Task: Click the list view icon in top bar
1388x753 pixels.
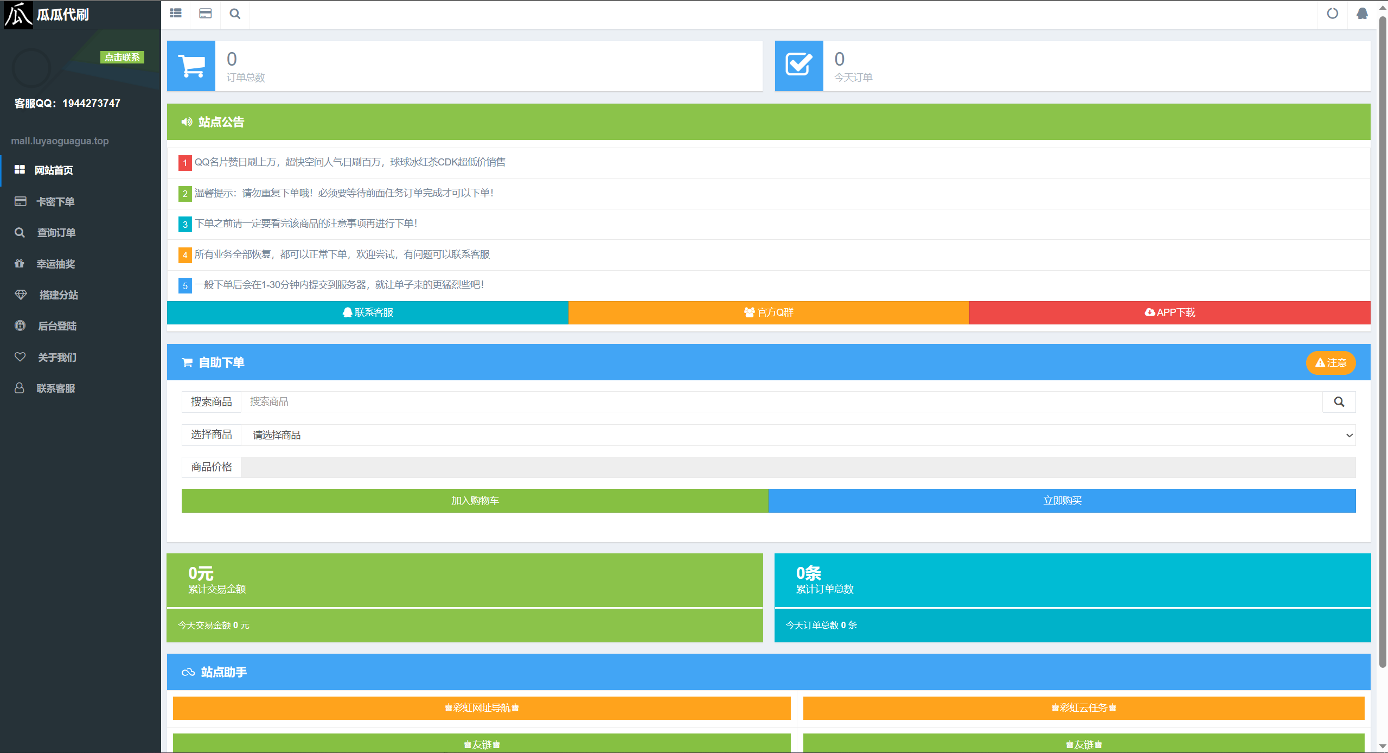Action: (175, 14)
